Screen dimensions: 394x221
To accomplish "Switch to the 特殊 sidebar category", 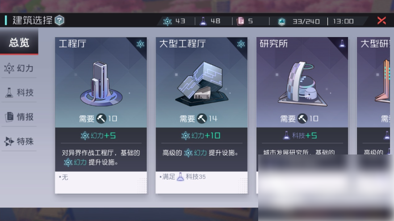I will click(19, 142).
